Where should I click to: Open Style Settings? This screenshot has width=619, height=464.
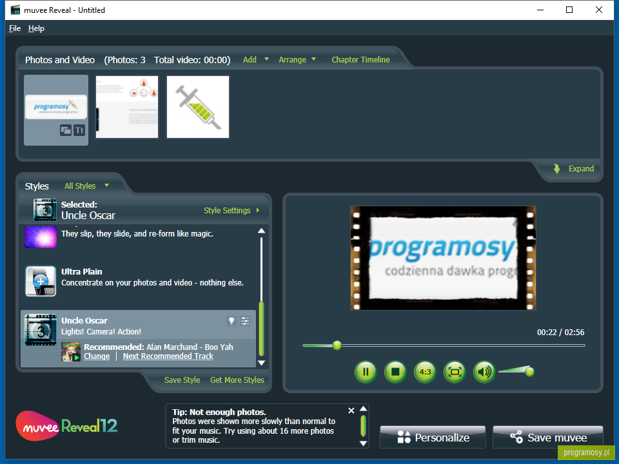point(231,210)
